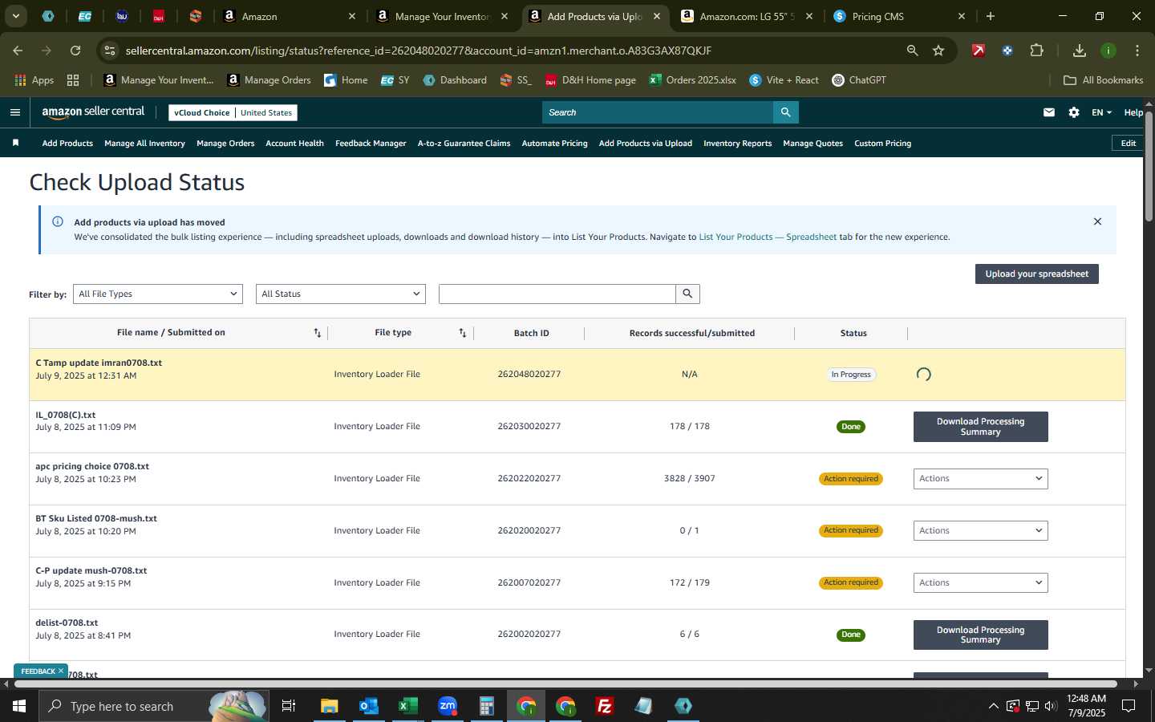The height and width of the screenshot is (722, 1155).
Task: Click the zoom magnifier in address bar
Action: [912, 51]
